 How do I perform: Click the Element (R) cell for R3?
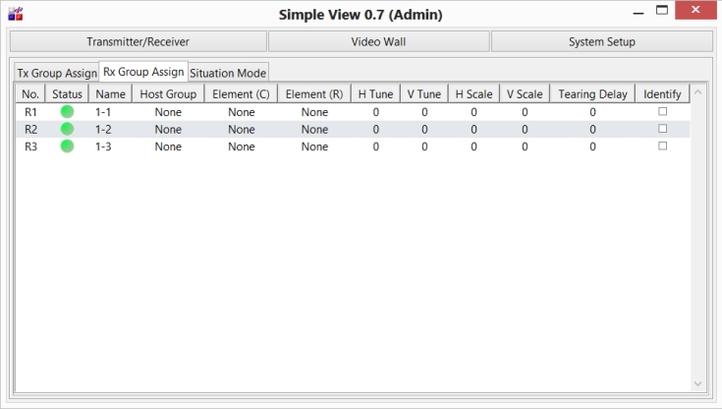click(x=314, y=146)
